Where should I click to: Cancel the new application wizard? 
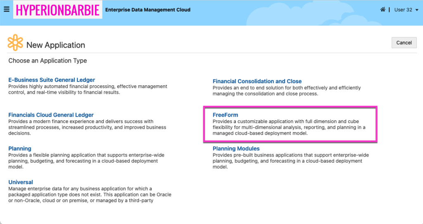404,43
